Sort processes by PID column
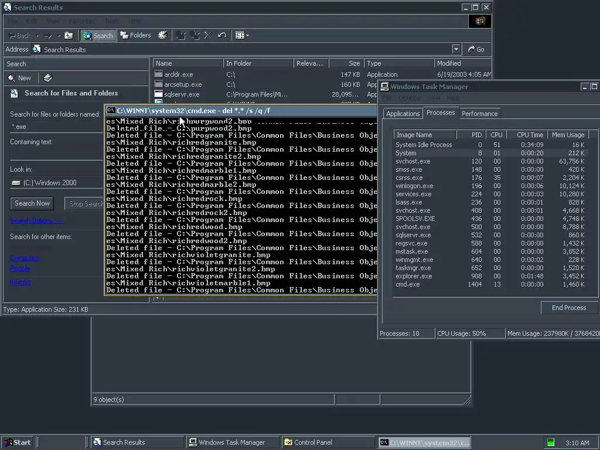Screen dimensions: 600x450 pyautogui.click(x=472, y=135)
